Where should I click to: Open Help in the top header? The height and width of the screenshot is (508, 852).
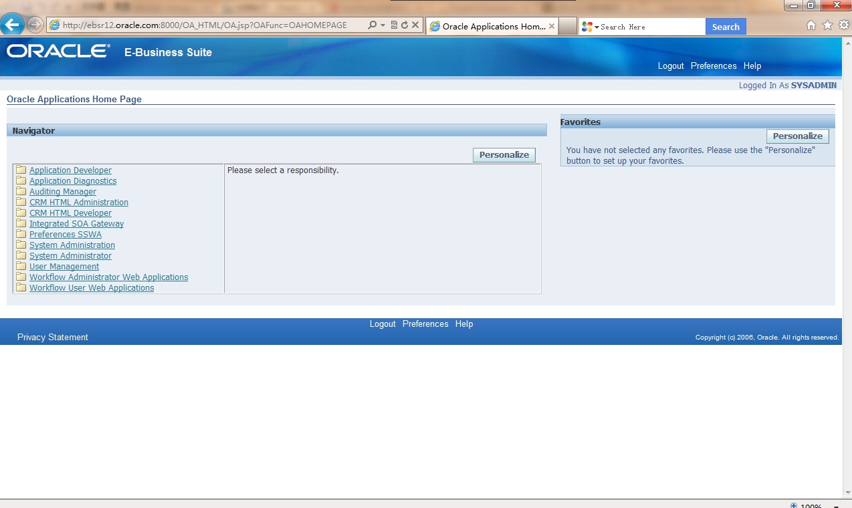pyautogui.click(x=752, y=66)
